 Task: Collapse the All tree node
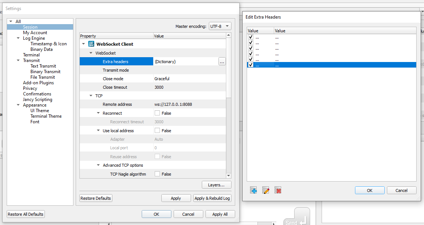click(11, 22)
